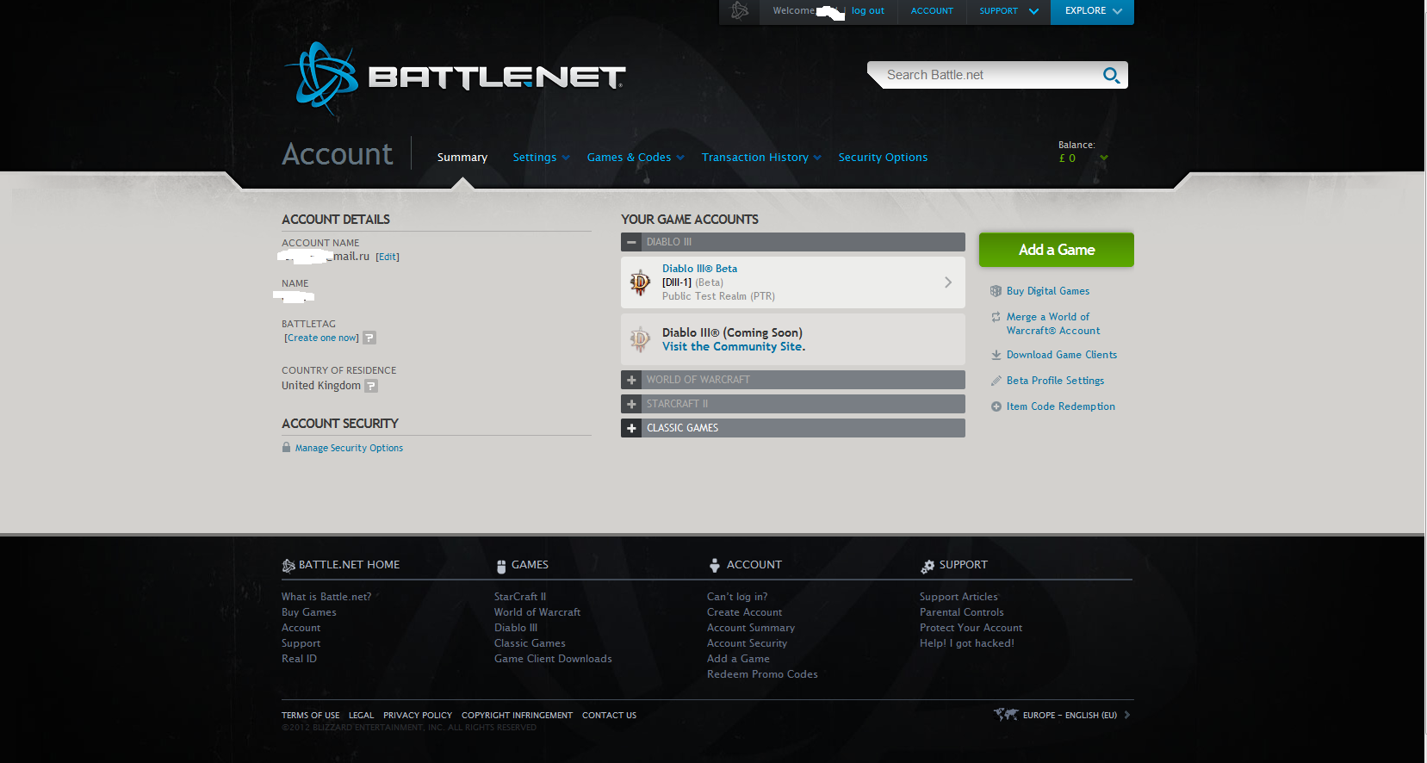
Task: Open Support Articles footer link
Action: (x=959, y=597)
